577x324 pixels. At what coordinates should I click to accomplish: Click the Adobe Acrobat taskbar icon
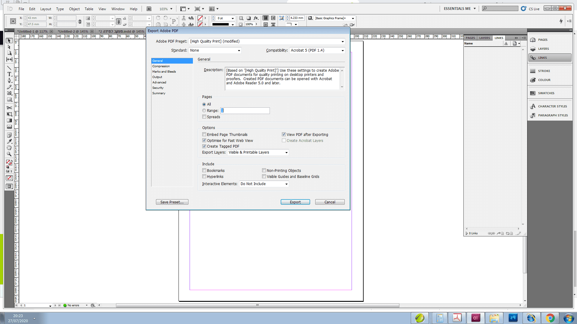coord(457,318)
